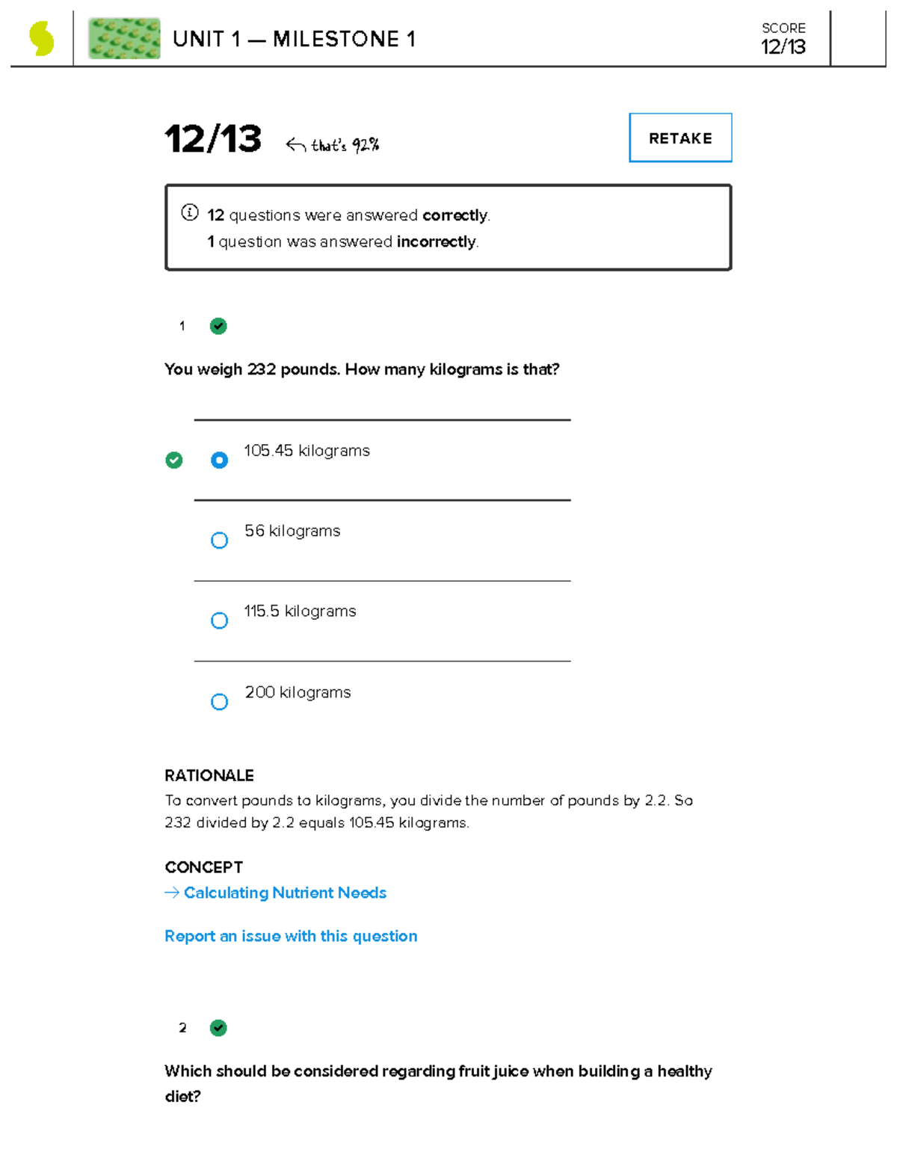Open the Calculating Nutrient Needs concept link

(x=285, y=893)
